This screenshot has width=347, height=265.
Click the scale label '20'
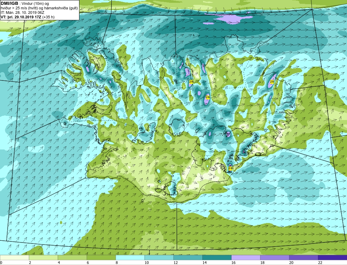[x=291, y=263]
